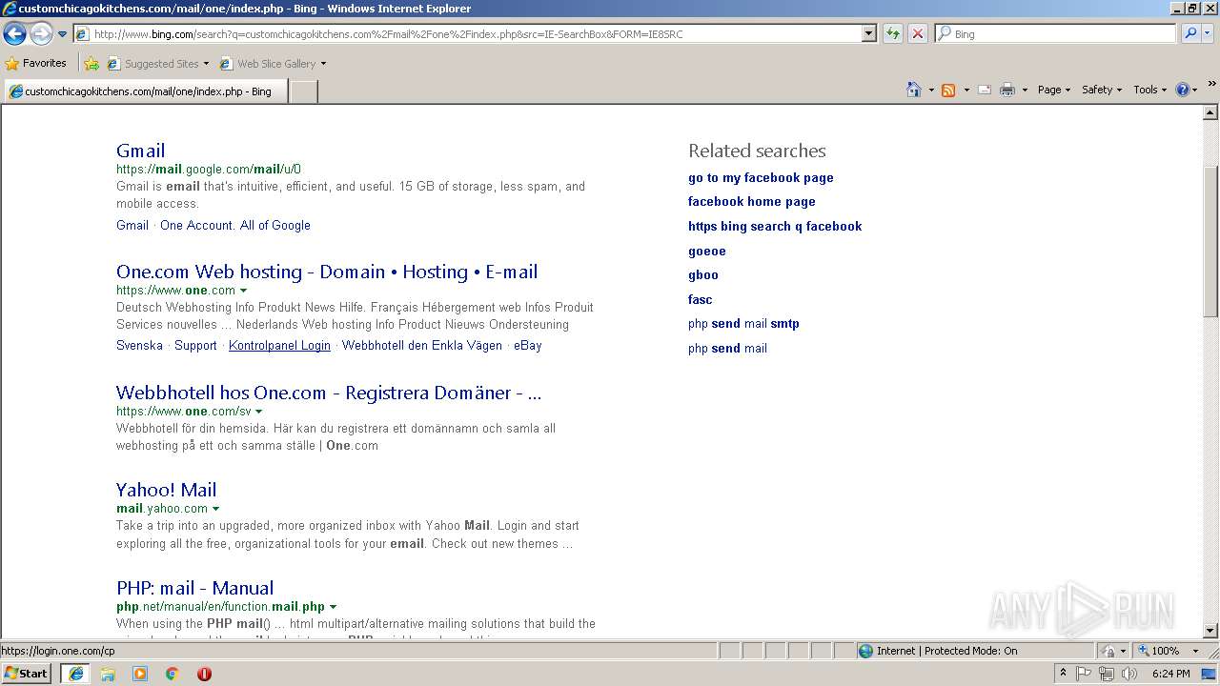Viewport: 1220px width, 686px height.
Task: Open the Favorites star button
Action: pos(36,63)
